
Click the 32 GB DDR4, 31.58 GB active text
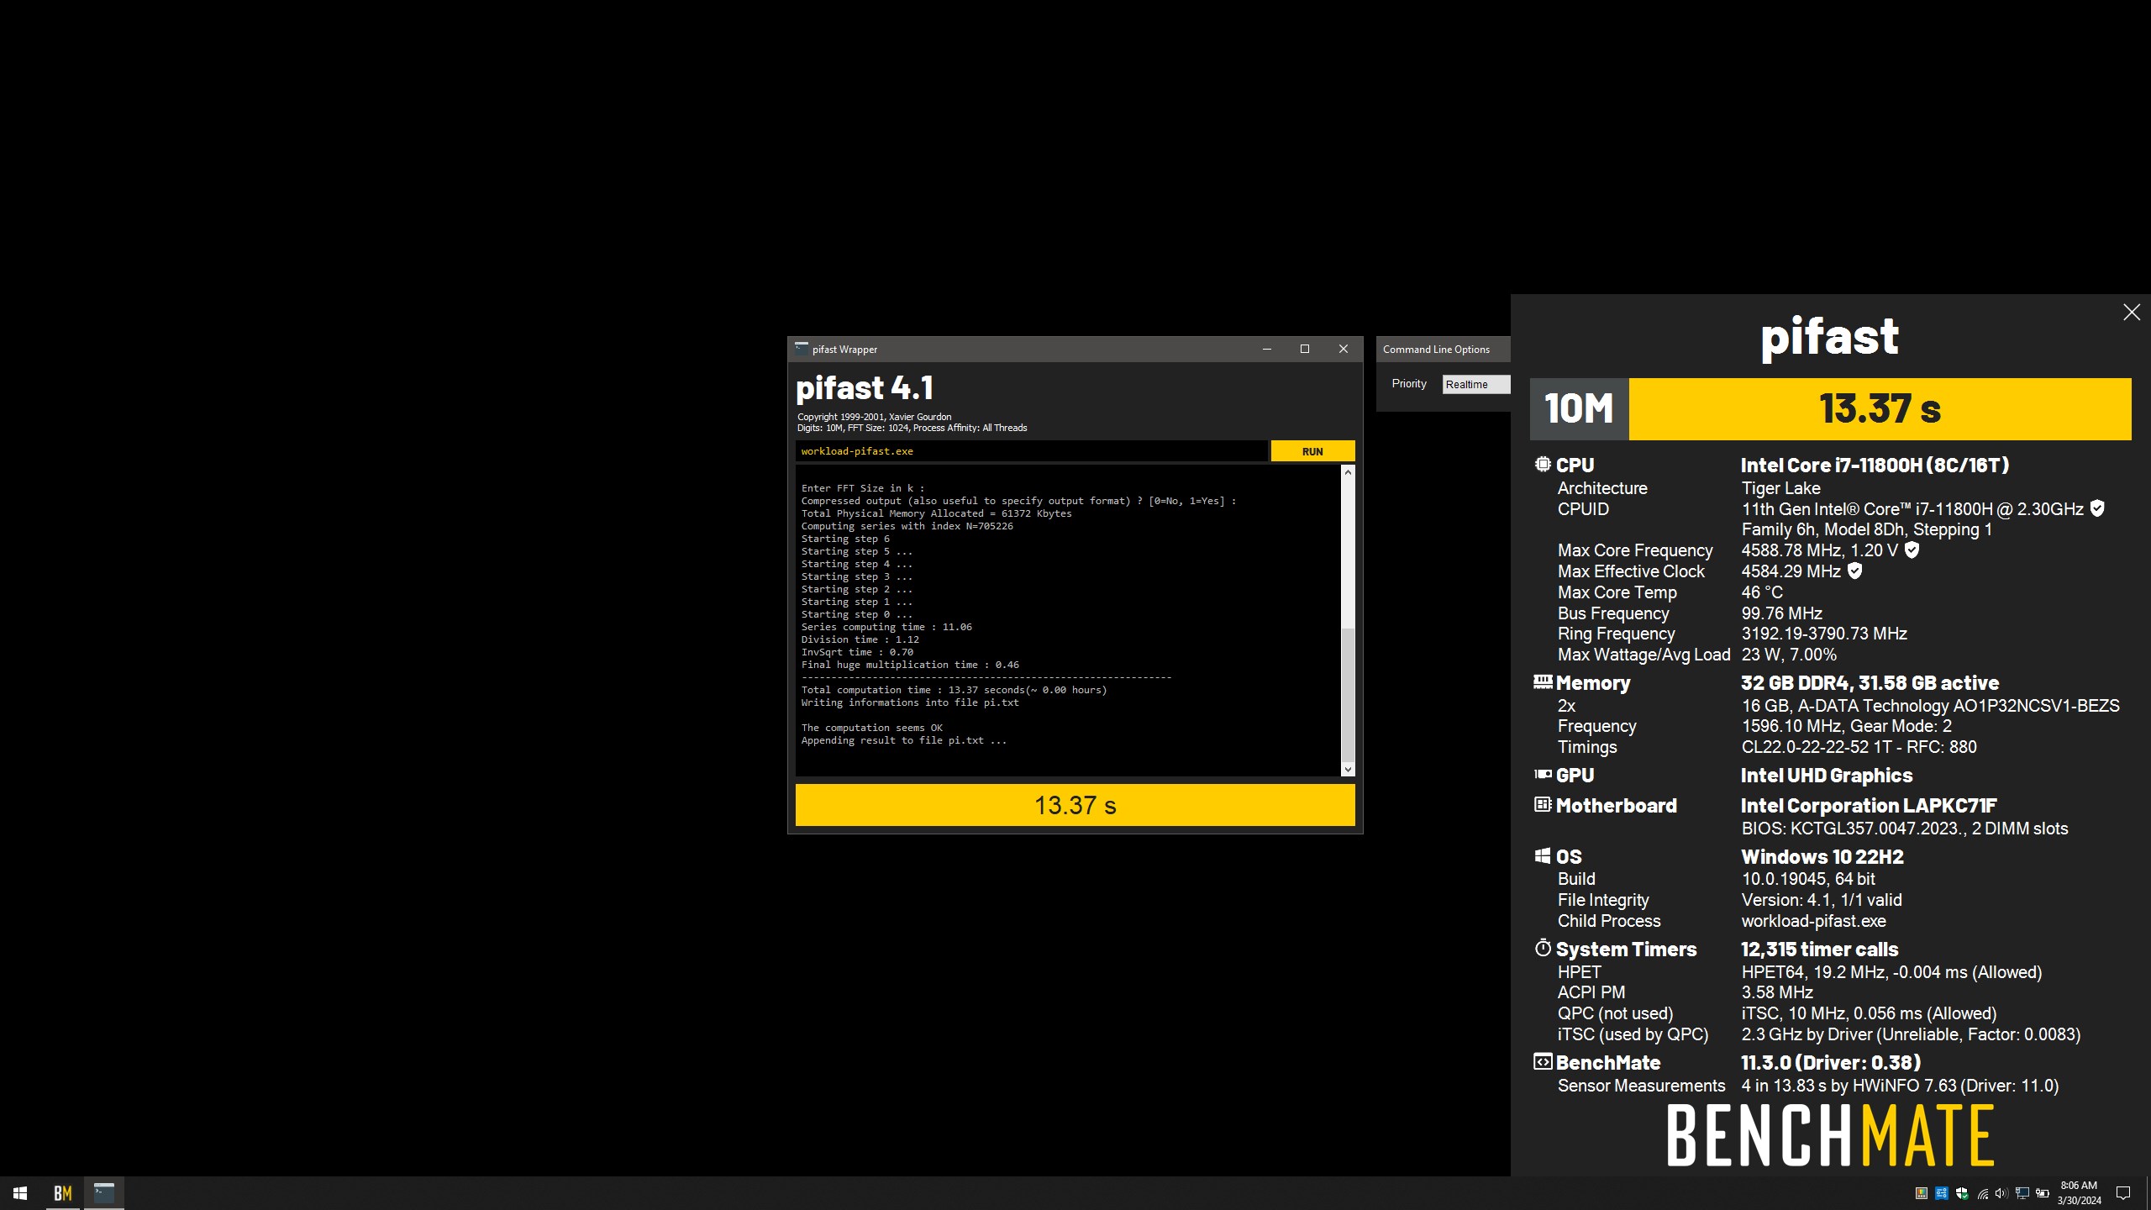pos(1870,682)
